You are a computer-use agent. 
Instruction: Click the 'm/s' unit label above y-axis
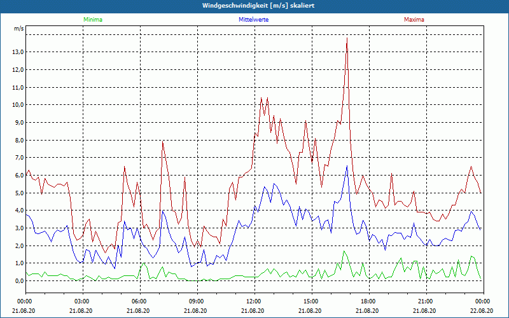(x=18, y=28)
